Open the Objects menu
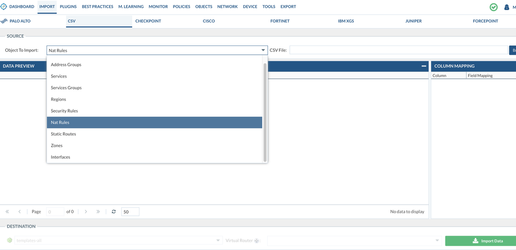 (204, 7)
